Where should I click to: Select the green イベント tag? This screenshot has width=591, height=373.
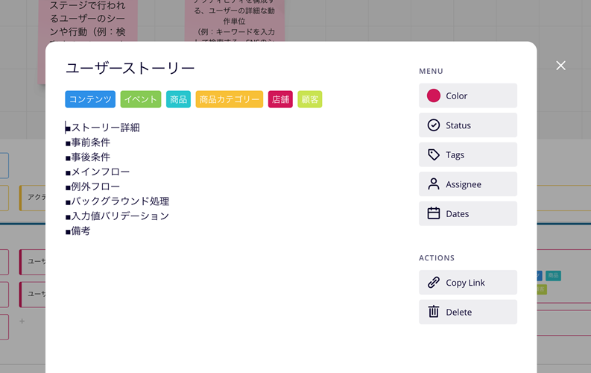(x=141, y=99)
